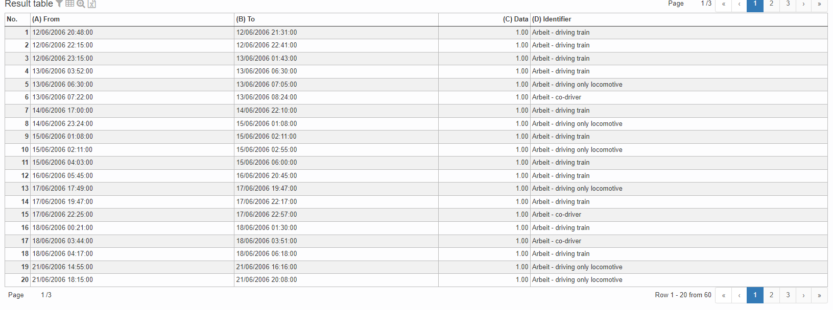Go to next page in bottom pagination

[x=803, y=295]
